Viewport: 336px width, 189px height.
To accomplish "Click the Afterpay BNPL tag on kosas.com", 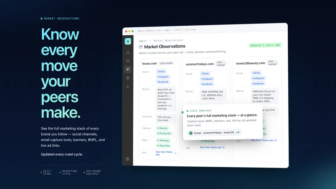I will pos(163,141).
